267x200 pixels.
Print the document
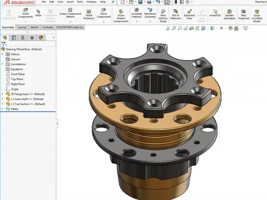(149, 2)
